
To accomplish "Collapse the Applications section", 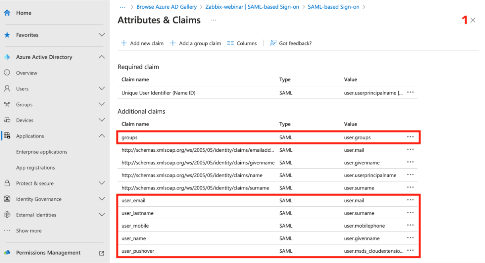I will (x=102, y=135).
